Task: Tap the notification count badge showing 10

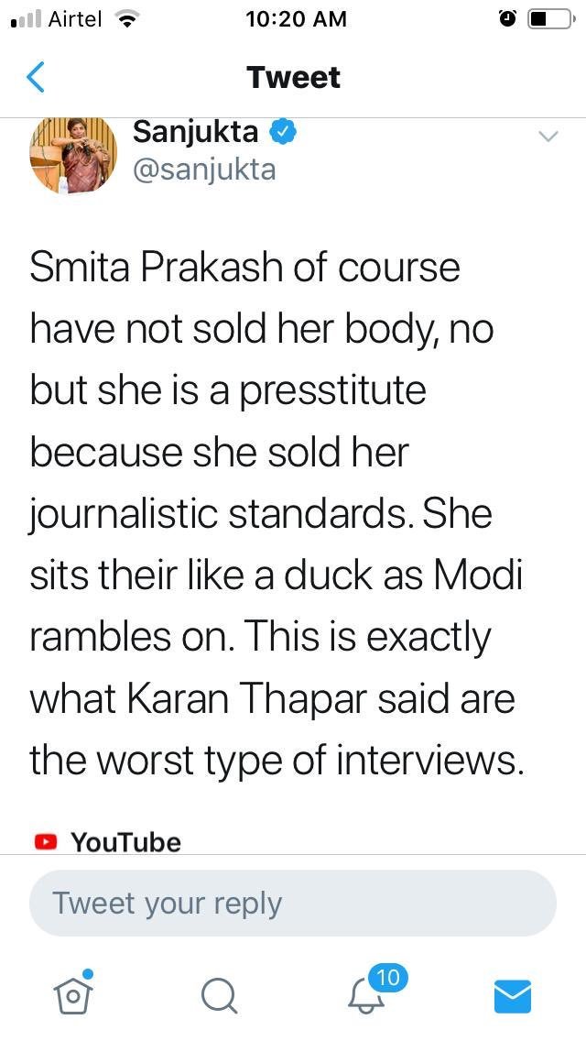Action: click(387, 978)
